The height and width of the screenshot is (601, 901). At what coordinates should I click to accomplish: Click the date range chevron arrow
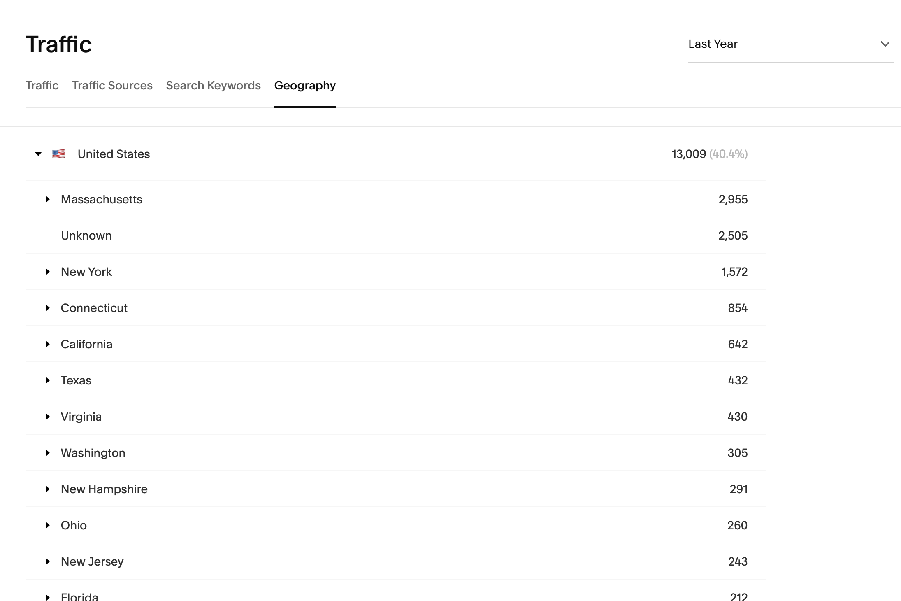[x=885, y=44]
